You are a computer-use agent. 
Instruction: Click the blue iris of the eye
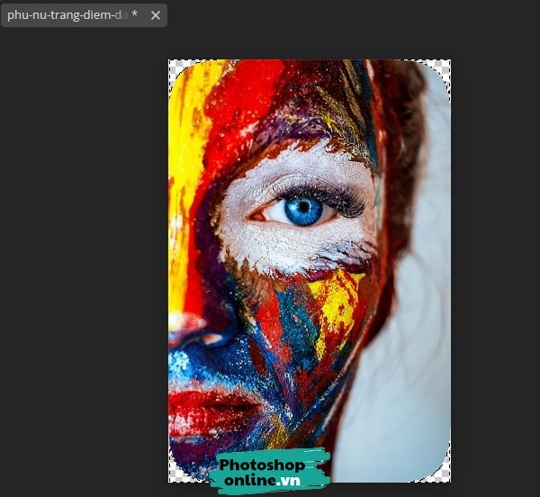pyautogui.click(x=303, y=210)
